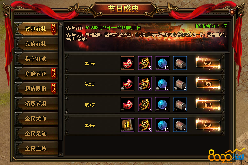Claim the 第4天 reward with 领取 button
The image size is (248, 165).
click(x=208, y=126)
